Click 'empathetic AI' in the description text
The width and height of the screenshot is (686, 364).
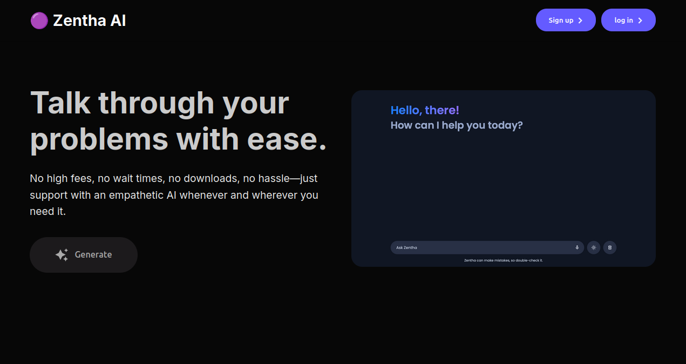(x=142, y=195)
